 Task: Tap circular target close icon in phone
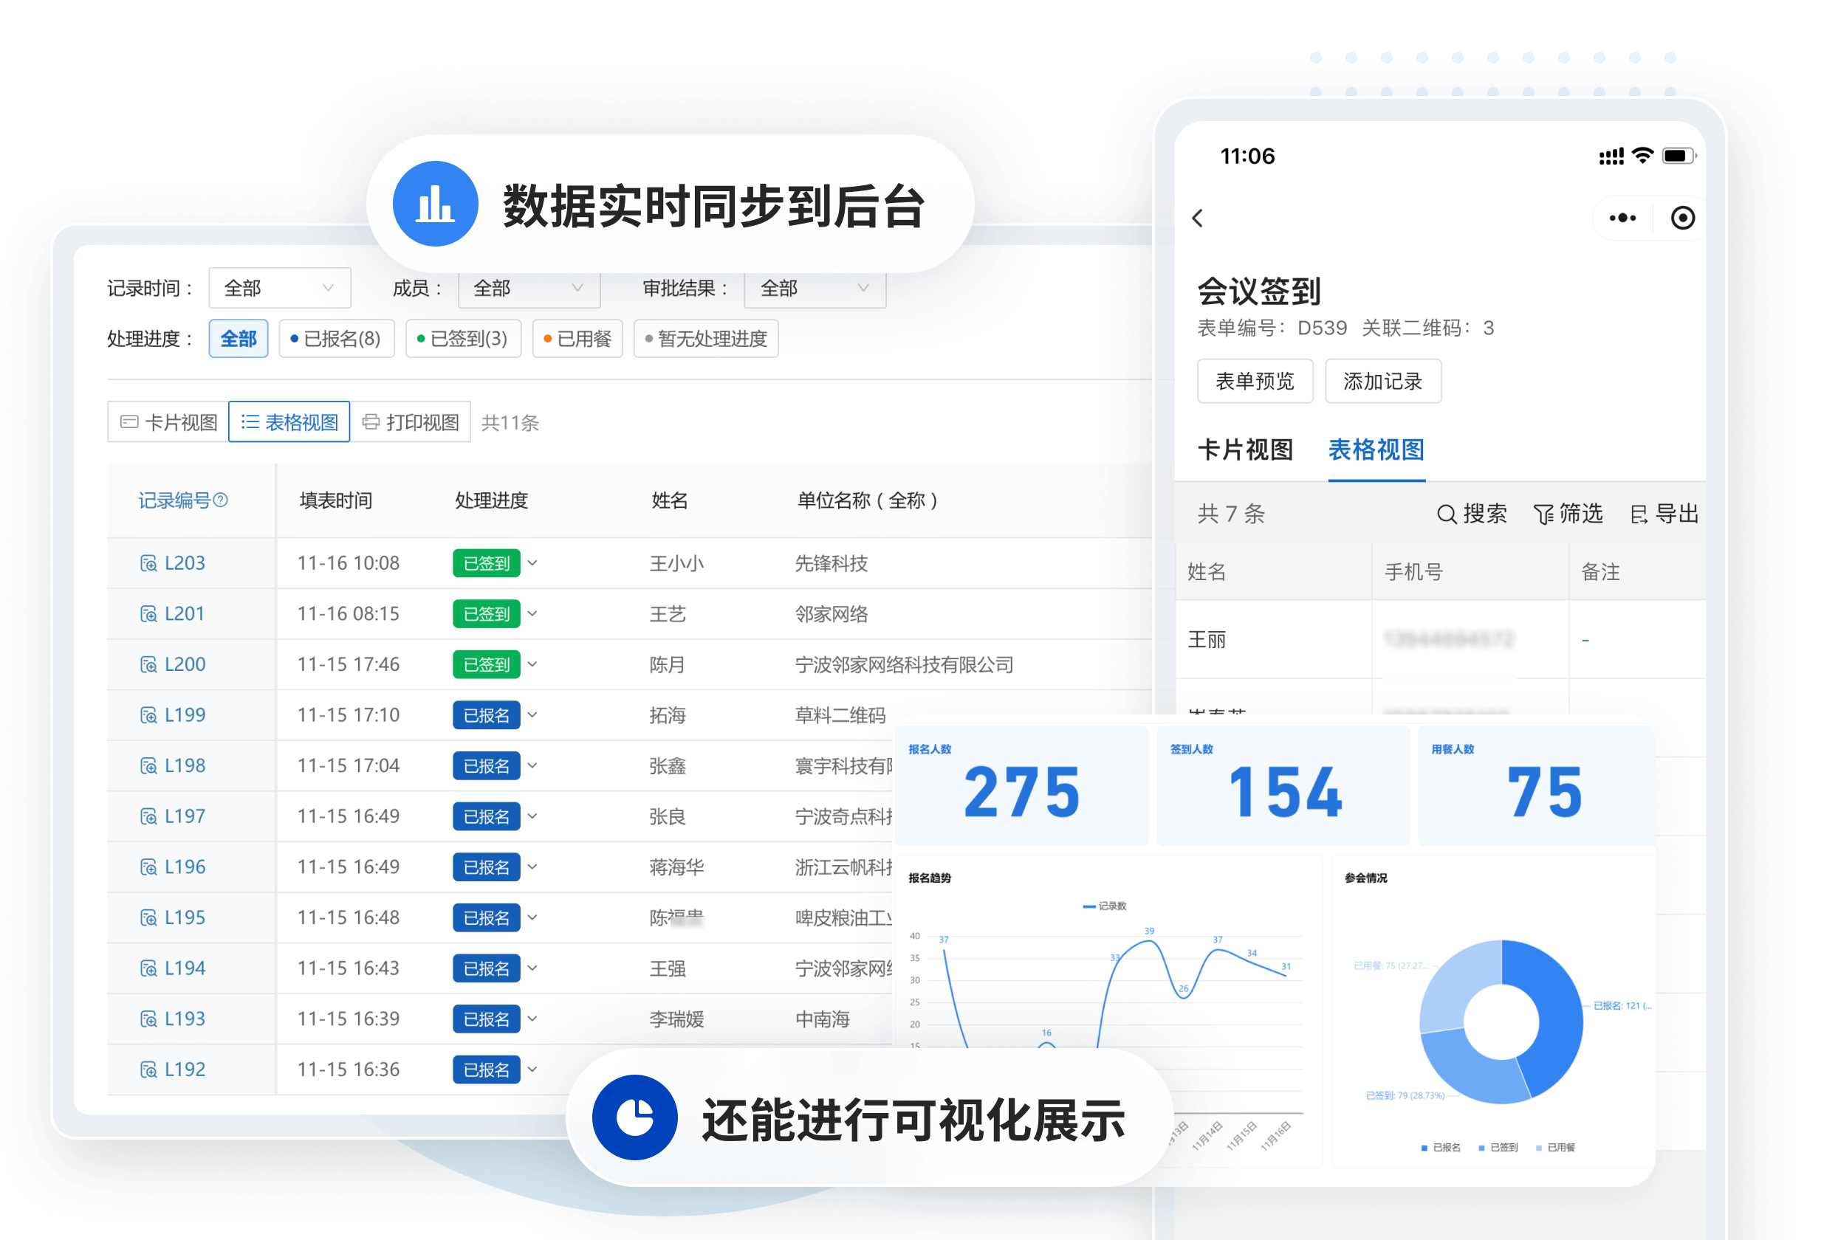[1682, 218]
